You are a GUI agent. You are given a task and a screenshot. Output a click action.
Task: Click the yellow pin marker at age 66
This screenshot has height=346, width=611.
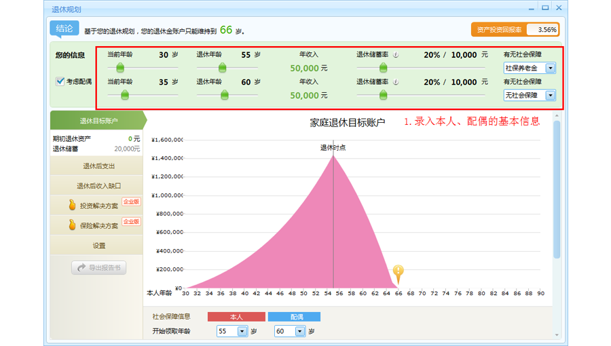399,273
